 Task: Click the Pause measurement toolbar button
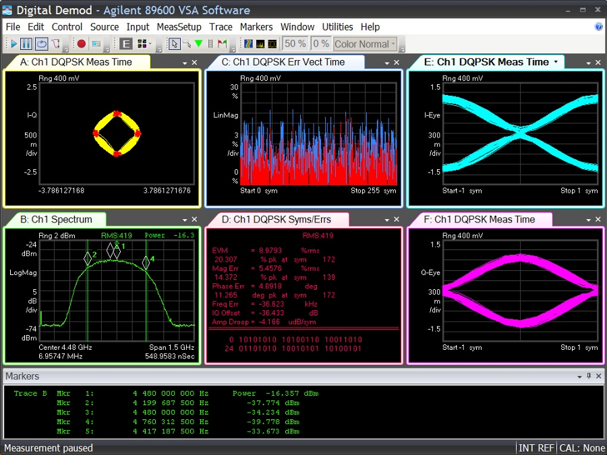[x=26, y=44]
